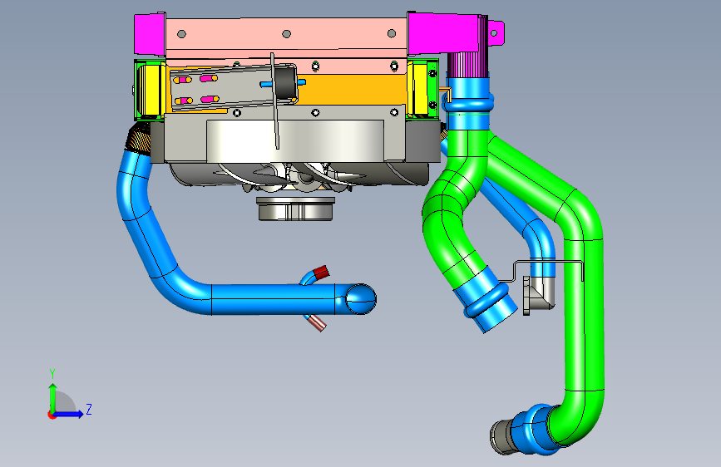Select the right yellow block
This screenshot has height=467, width=721.
click(419, 89)
